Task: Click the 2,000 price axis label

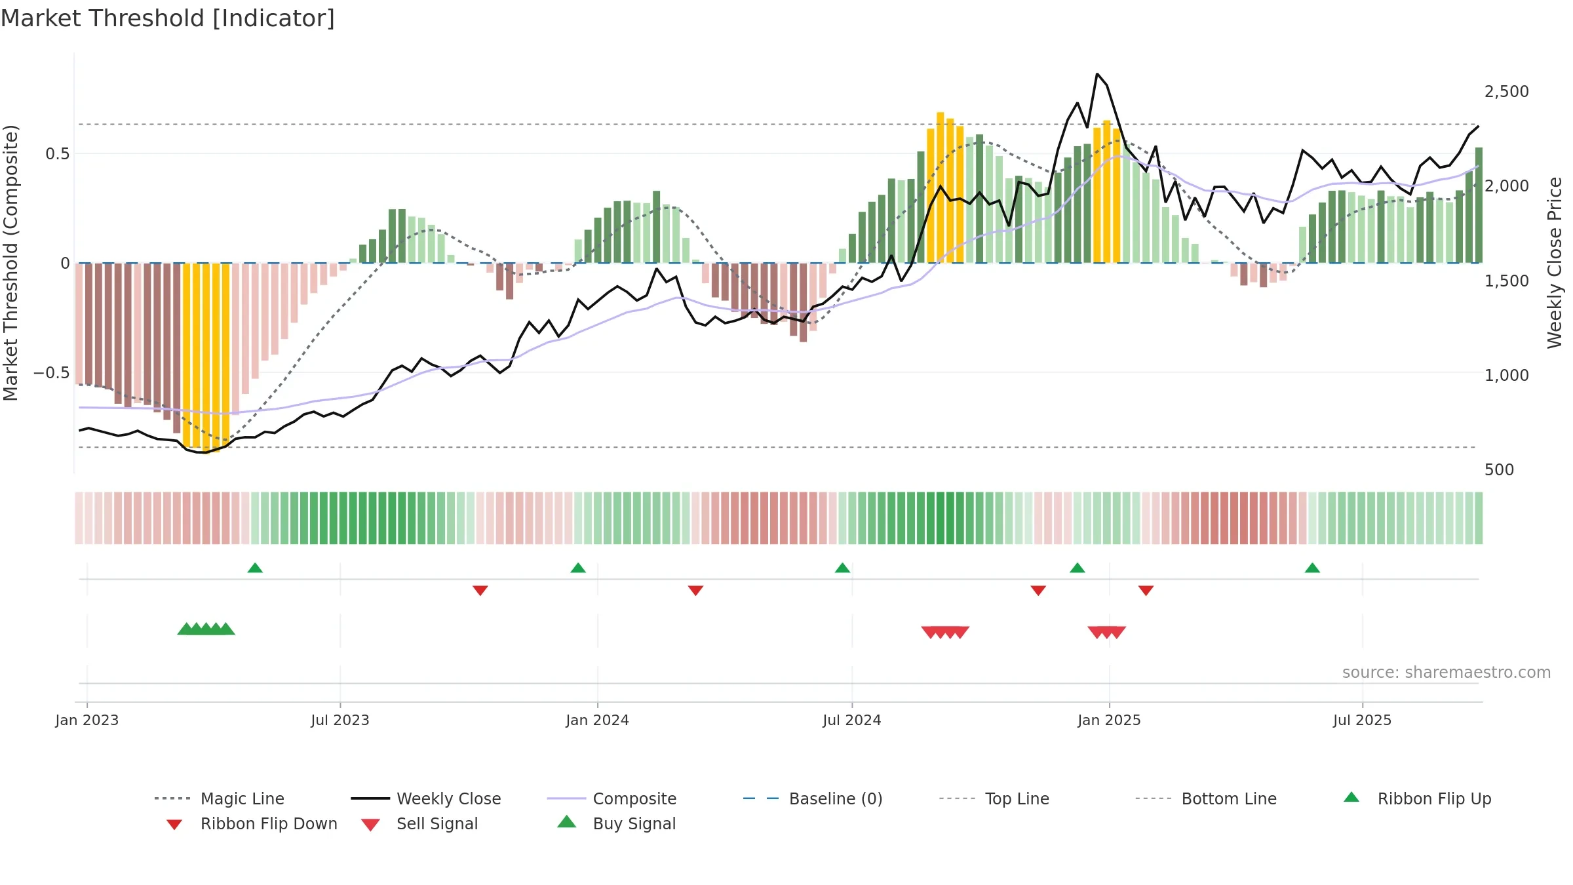Action: [1507, 186]
